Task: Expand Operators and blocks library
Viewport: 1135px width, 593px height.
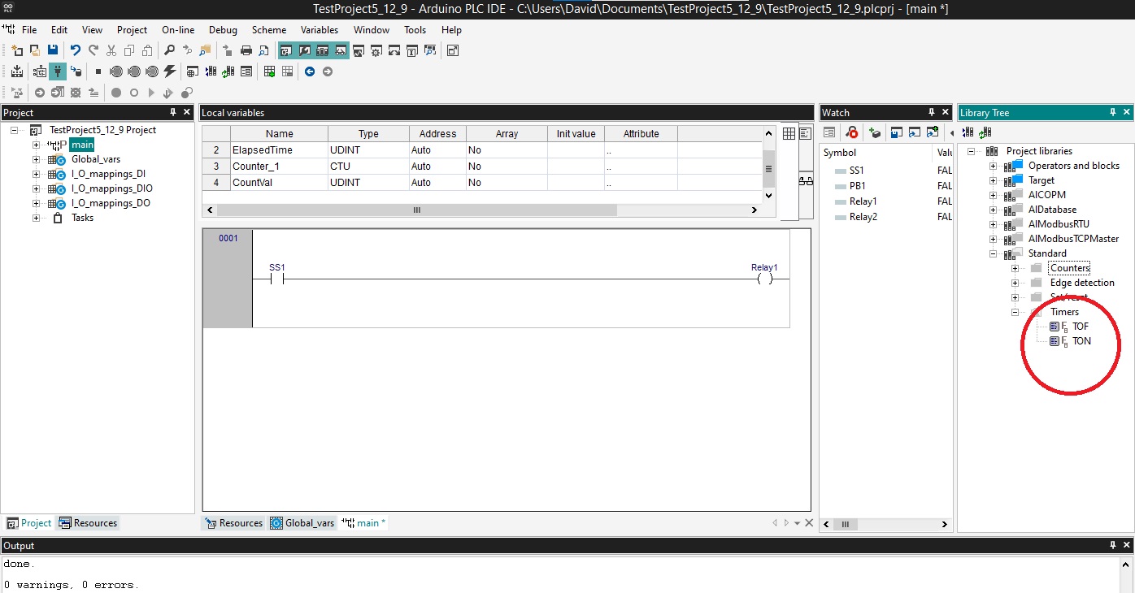Action: [x=993, y=166]
